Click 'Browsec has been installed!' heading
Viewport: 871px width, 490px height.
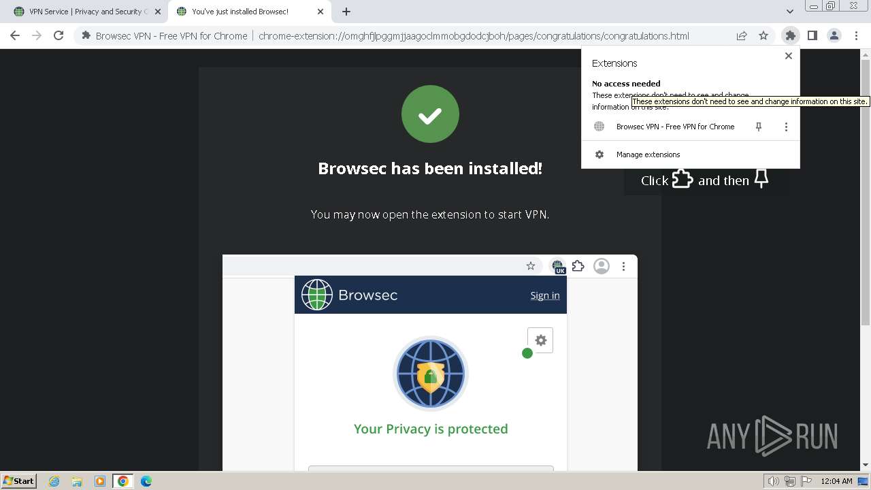pos(430,168)
